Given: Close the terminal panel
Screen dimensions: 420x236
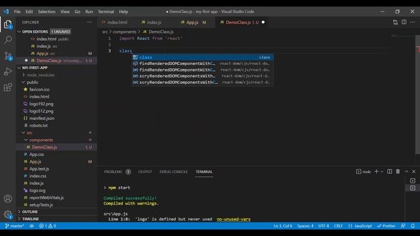Looking at the screenshot, I should 414,172.
